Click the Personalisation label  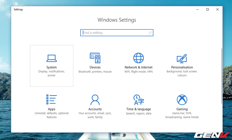pos(182,67)
